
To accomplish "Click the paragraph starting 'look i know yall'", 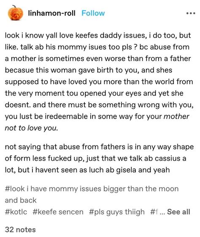I will pos(99,82).
